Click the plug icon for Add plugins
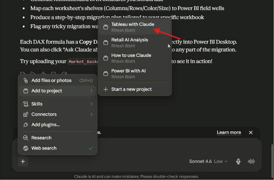This screenshot has height=180, width=274. coord(26,125)
